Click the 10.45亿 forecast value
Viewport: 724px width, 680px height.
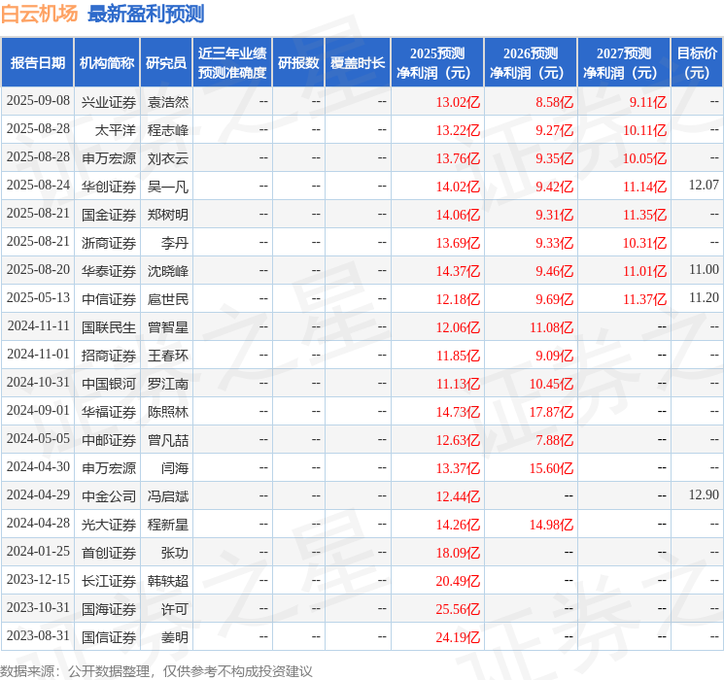[551, 384]
